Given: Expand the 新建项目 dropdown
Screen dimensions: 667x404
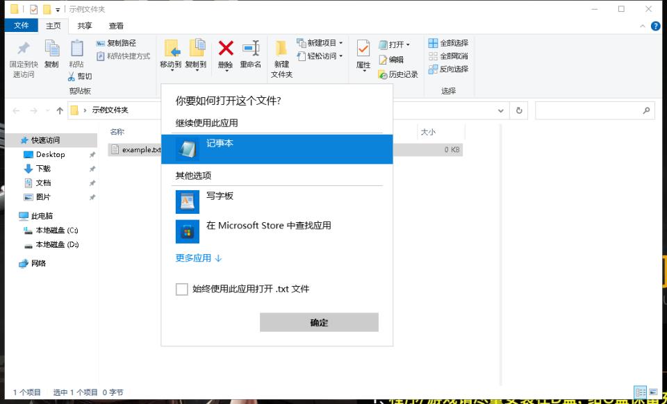Looking at the screenshot, I should click(x=339, y=43).
